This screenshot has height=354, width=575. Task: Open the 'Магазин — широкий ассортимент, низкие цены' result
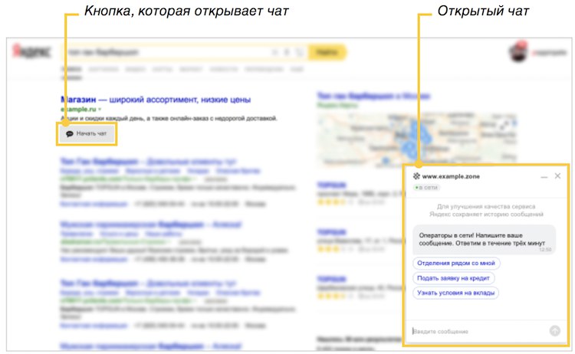[x=156, y=100]
